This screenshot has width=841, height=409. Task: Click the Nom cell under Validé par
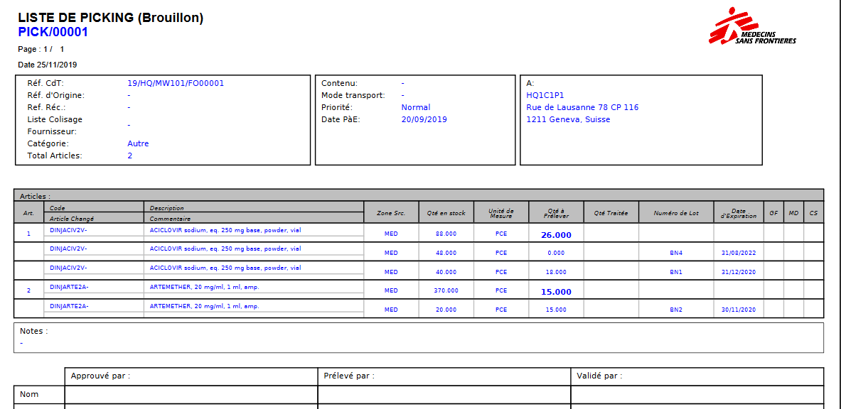pos(697,394)
